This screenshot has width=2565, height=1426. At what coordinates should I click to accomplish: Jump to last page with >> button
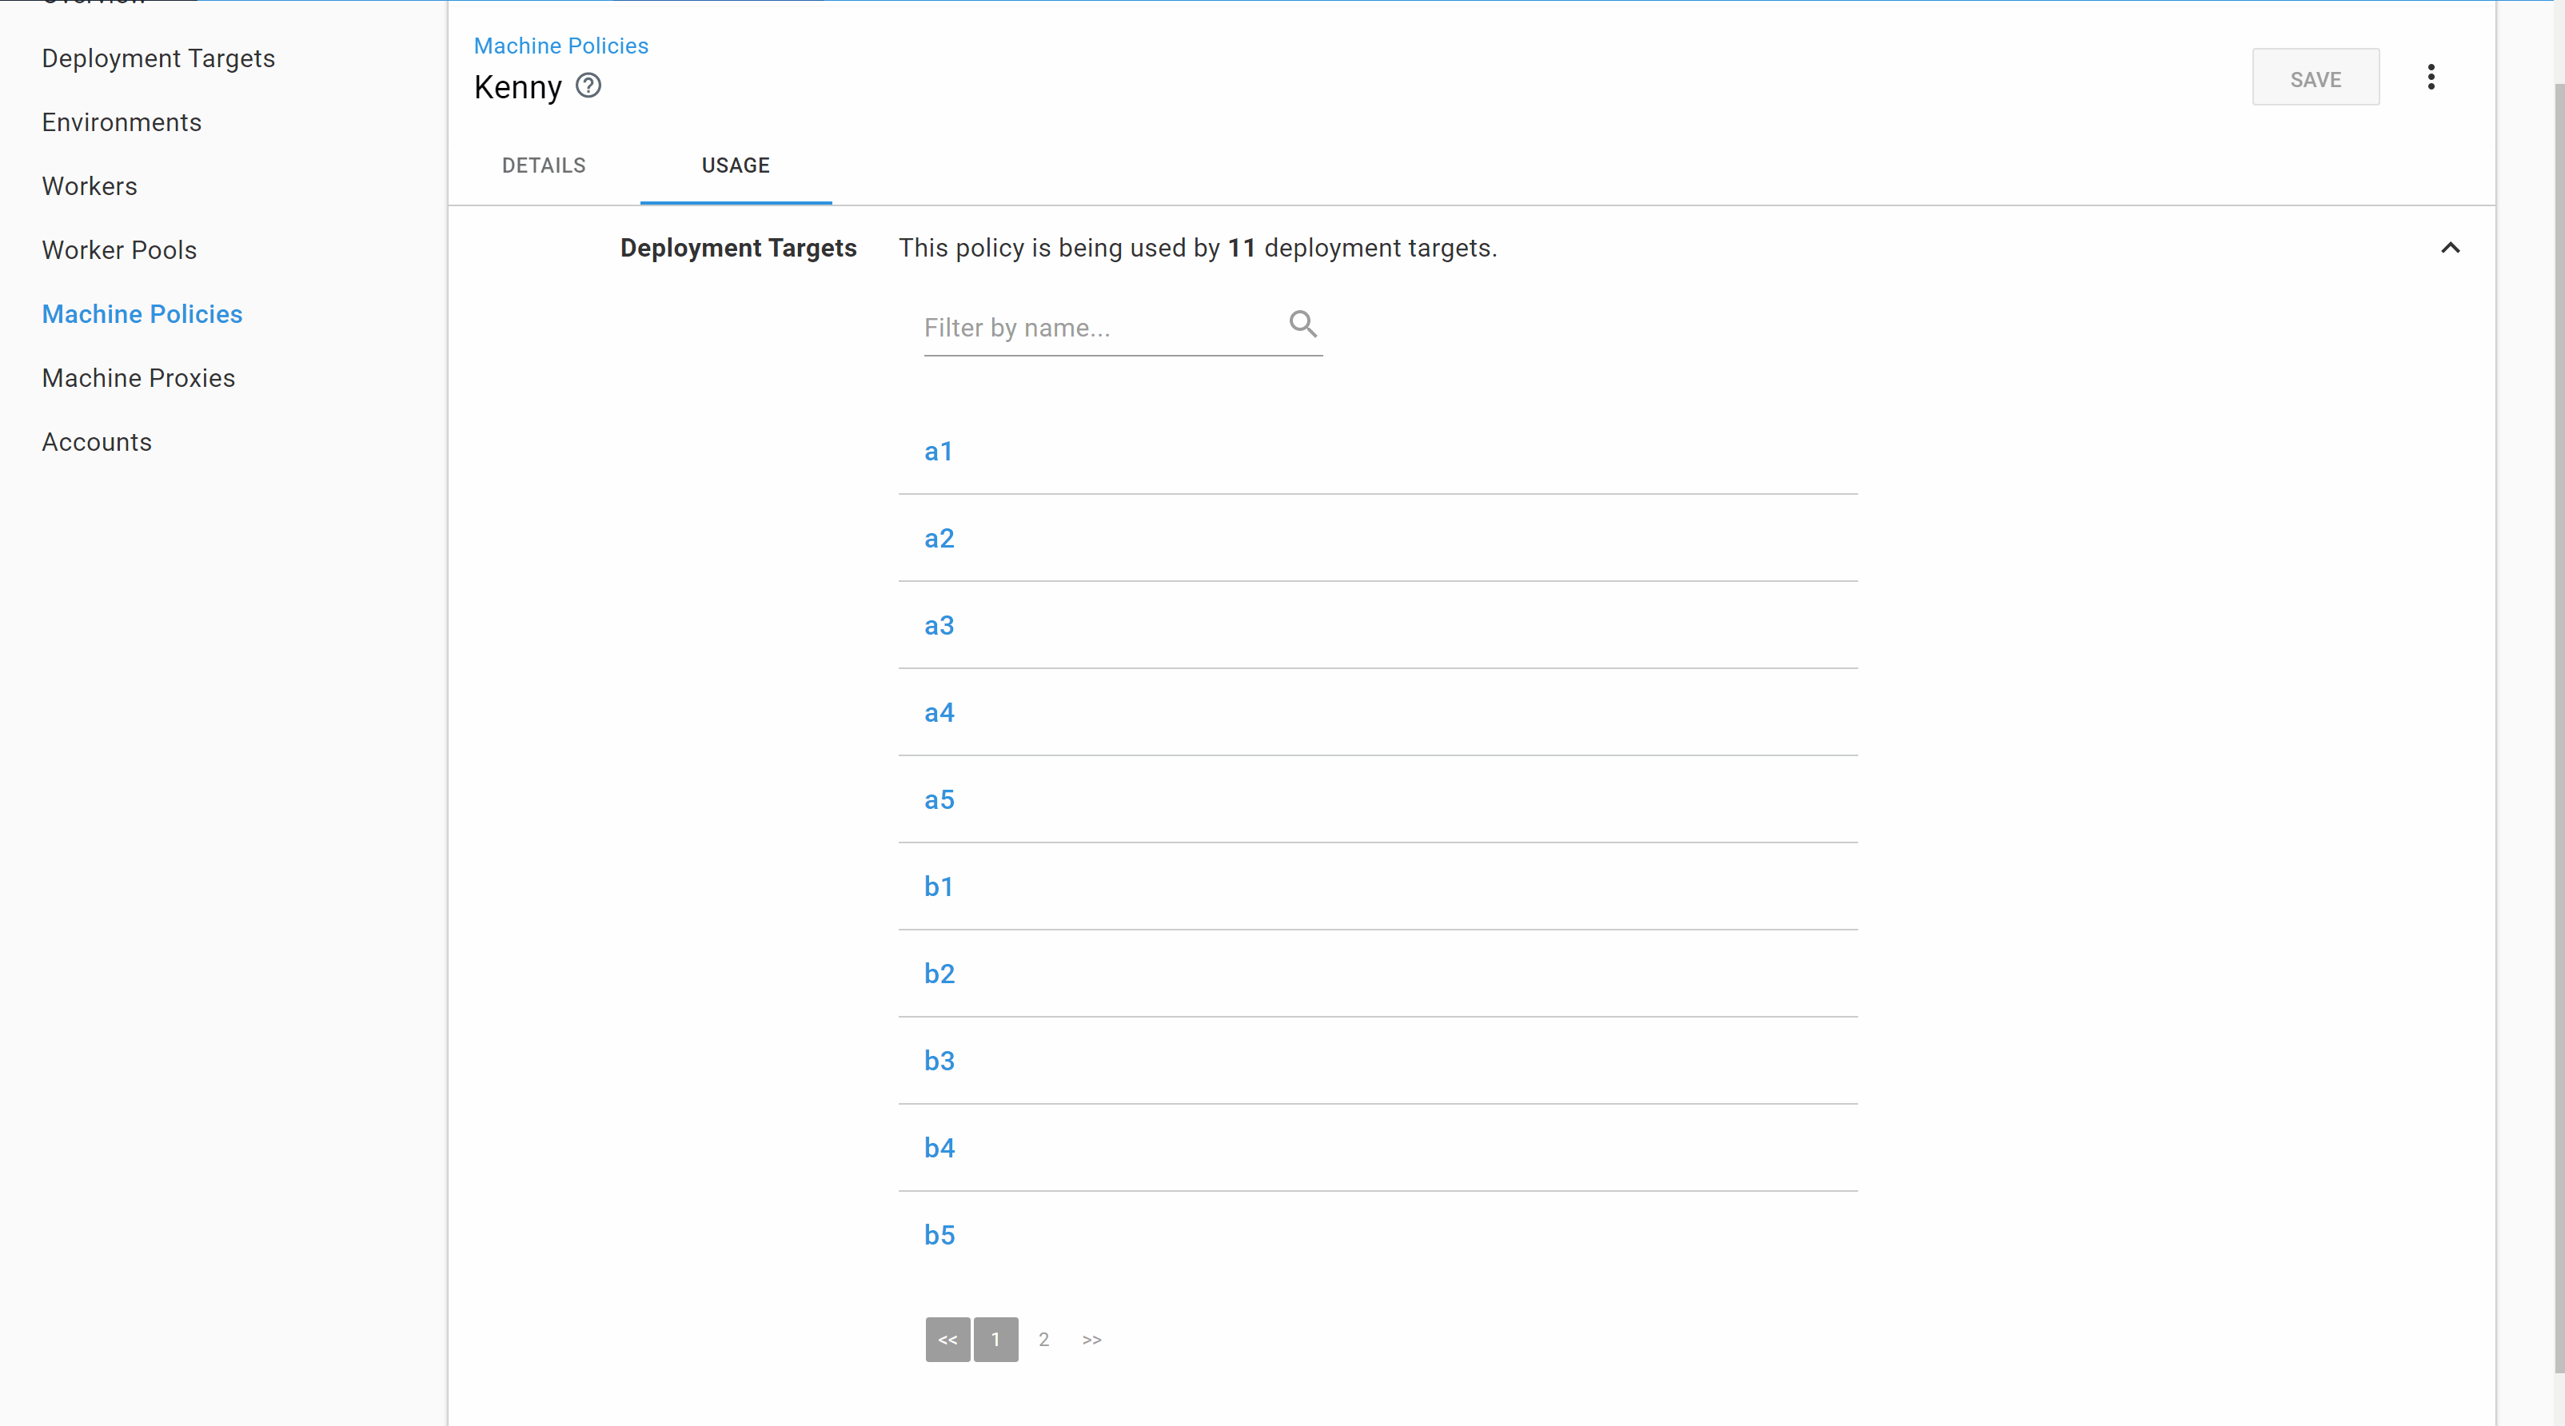pos(1091,1340)
